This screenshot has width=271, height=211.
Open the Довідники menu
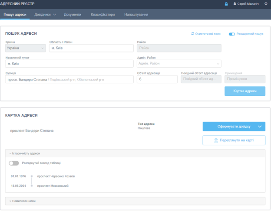pyautogui.click(x=45, y=14)
